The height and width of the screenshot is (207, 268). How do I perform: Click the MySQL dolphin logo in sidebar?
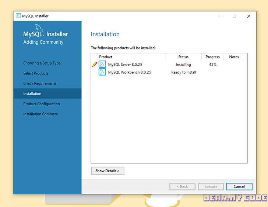(x=39, y=28)
